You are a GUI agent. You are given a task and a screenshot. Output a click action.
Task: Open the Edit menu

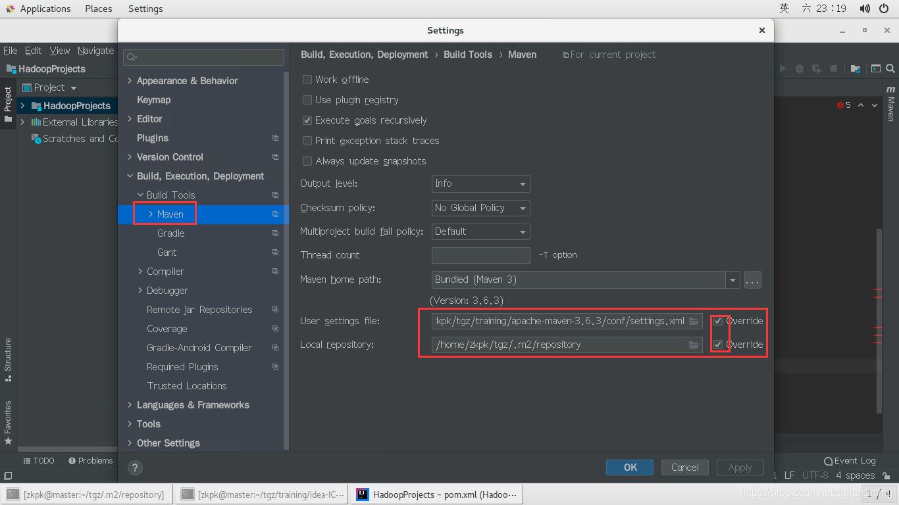33,50
